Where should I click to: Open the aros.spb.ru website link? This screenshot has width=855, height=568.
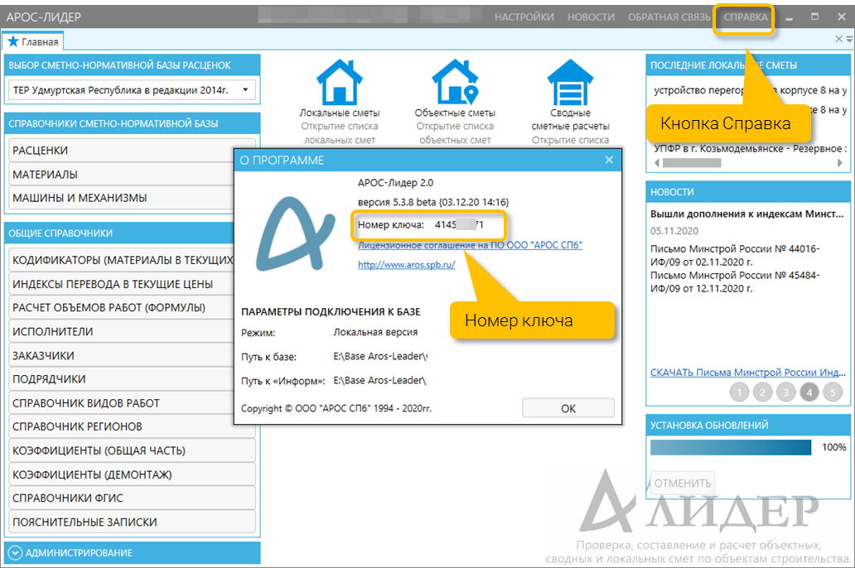tap(406, 265)
